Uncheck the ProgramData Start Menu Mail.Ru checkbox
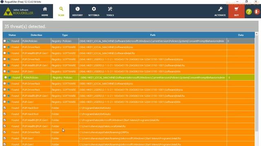This screenshot has height=146, width=261. coord(4,120)
